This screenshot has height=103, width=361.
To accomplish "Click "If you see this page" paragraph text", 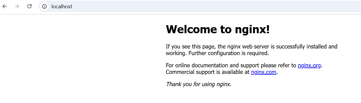I will [252, 50].
